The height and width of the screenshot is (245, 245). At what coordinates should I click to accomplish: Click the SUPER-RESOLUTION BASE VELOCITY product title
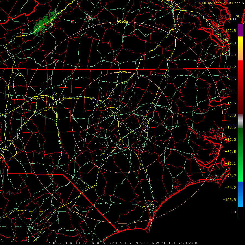(86, 243)
